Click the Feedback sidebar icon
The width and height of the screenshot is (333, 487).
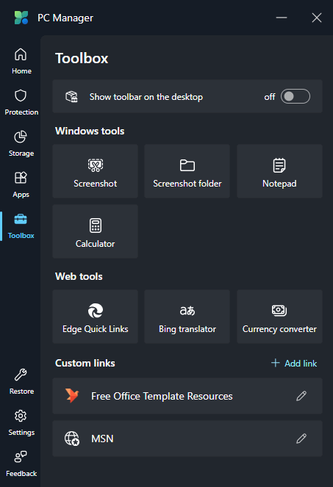pyautogui.click(x=21, y=463)
